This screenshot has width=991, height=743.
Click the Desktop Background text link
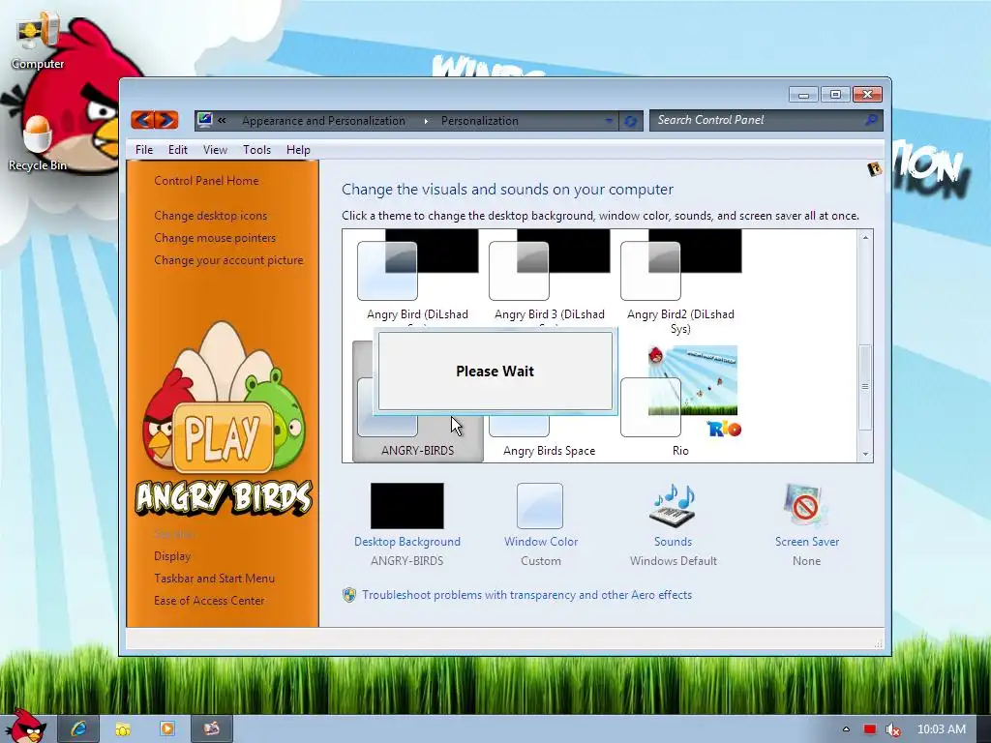(x=407, y=542)
